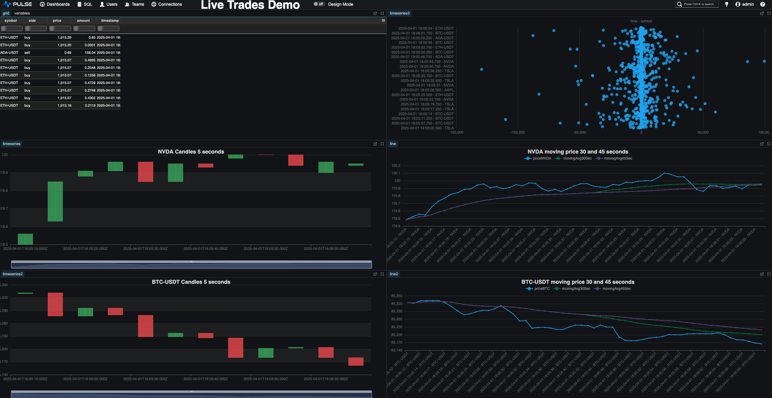772x398 pixels.
Task: Go to the Connections page
Action: point(166,4)
